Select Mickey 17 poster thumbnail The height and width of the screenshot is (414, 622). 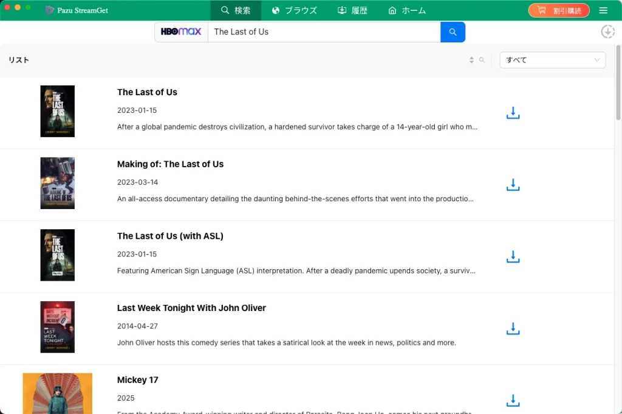[x=58, y=393]
